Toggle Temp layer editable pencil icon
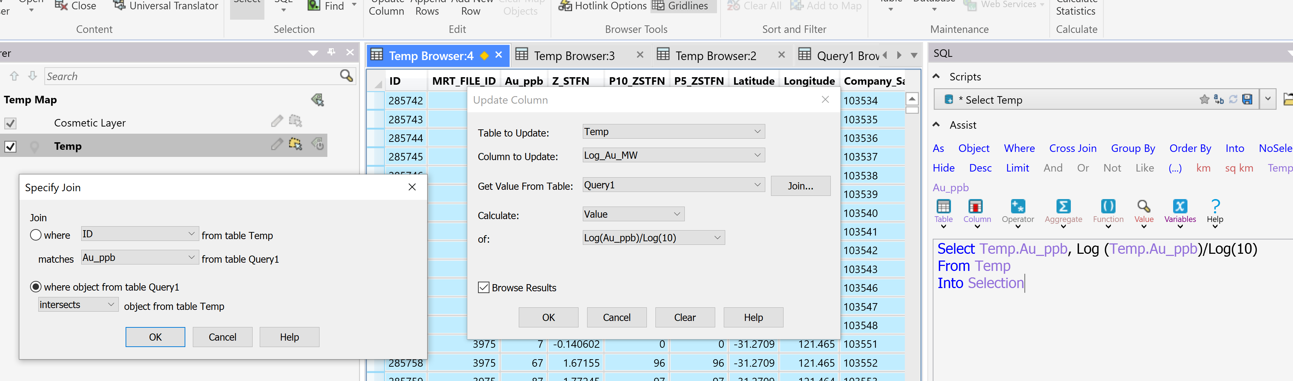 pyautogui.click(x=277, y=145)
